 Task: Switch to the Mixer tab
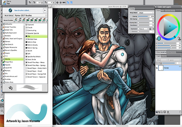163,11
